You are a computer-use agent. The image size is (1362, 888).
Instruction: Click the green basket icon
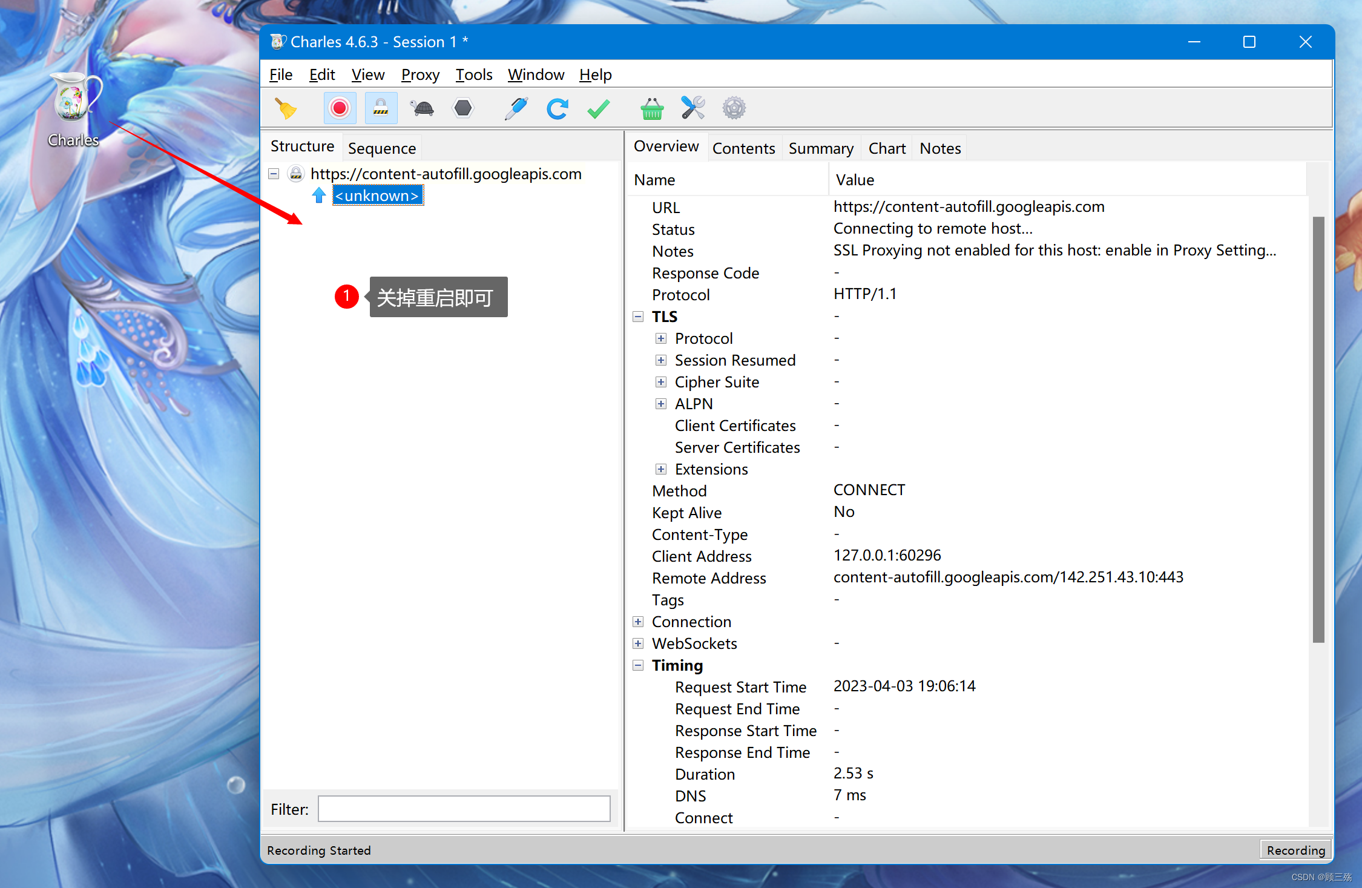point(652,109)
